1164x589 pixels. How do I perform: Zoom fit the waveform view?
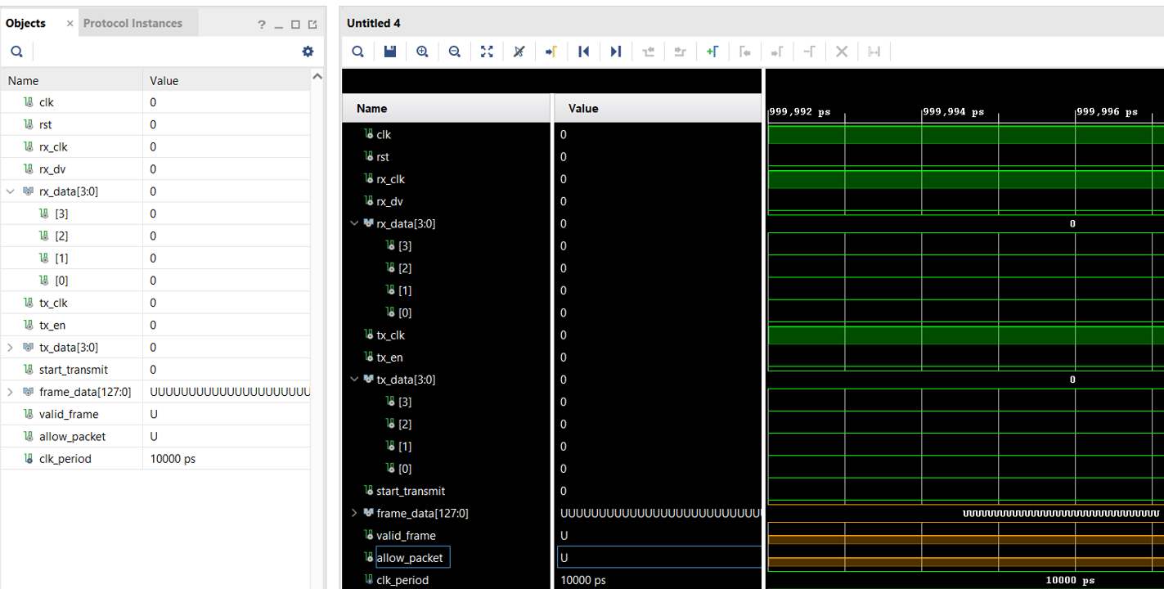click(x=487, y=52)
